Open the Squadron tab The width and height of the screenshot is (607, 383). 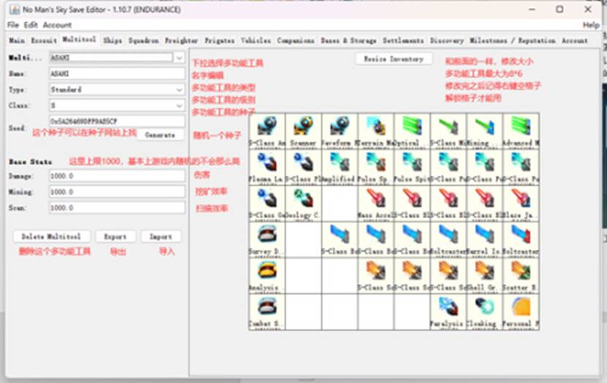144,41
